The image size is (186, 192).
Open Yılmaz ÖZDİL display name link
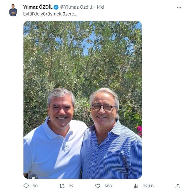pyautogui.click(x=38, y=7)
